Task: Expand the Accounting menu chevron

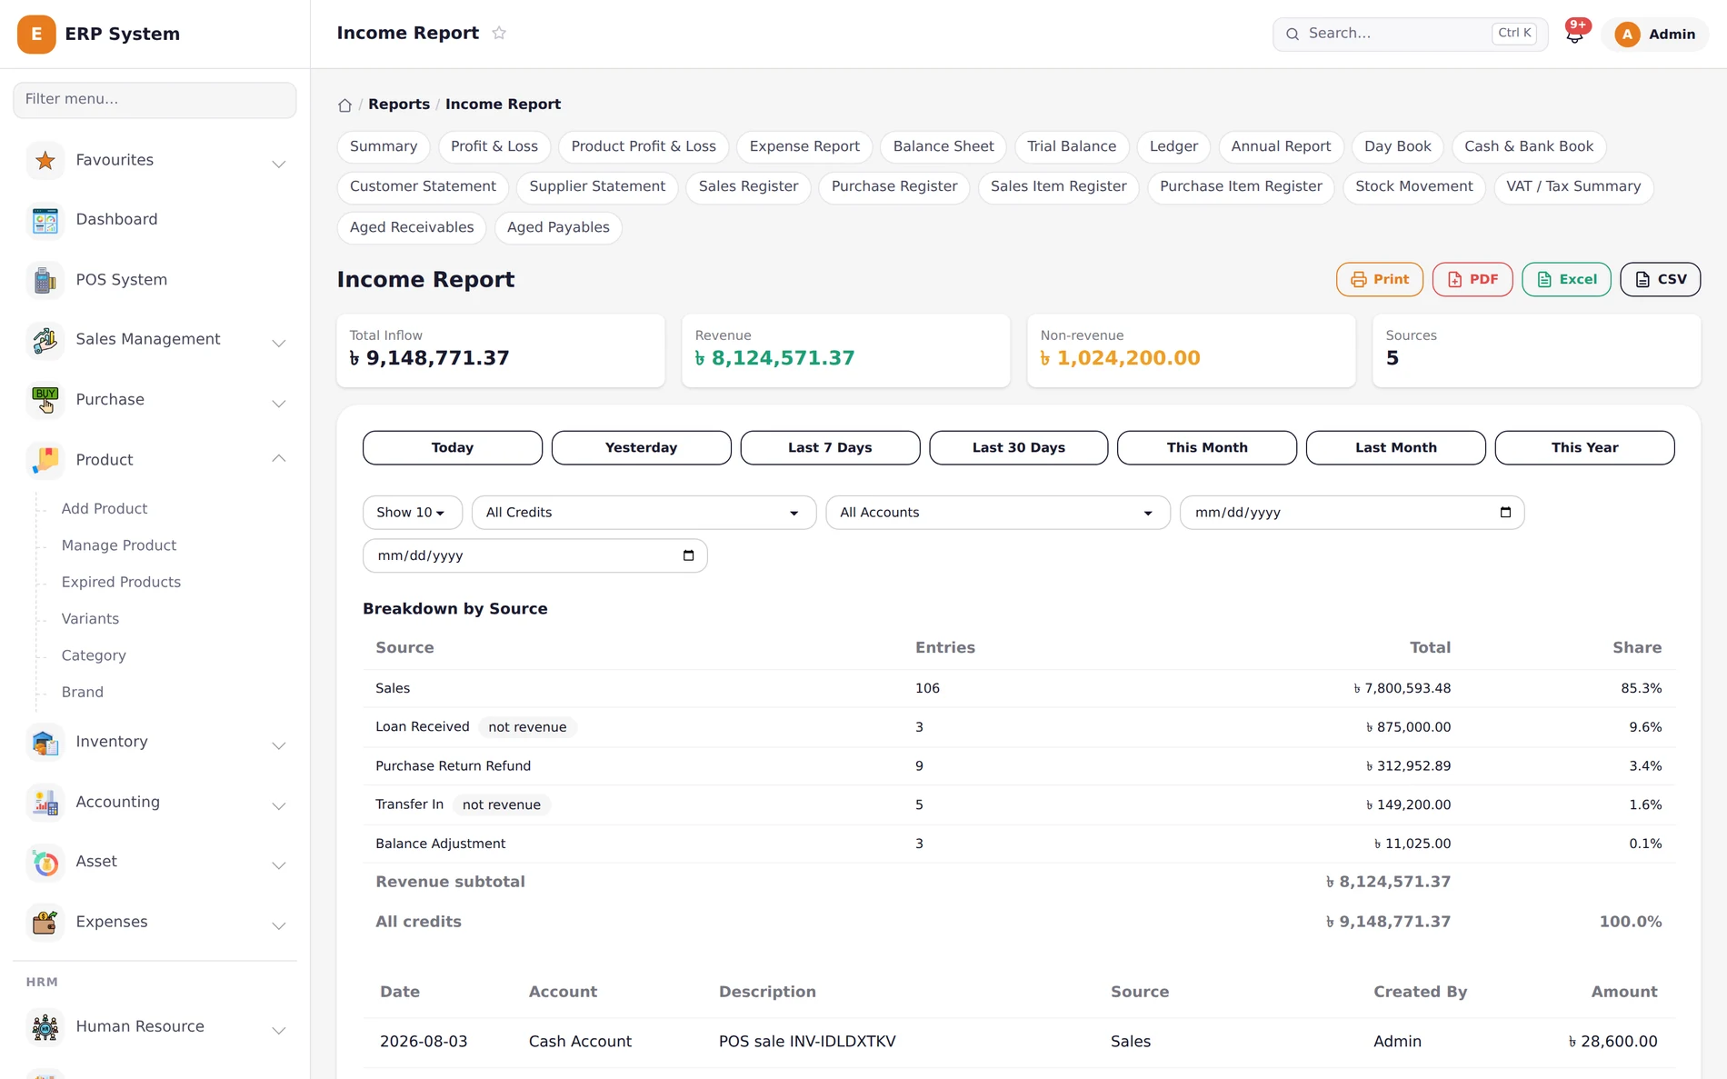Action: pos(279,805)
